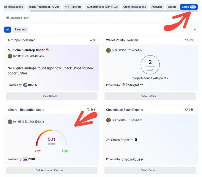Switch to the NFT Transfers tab
The height and width of the screenshot is (177, 202).
click(73, 7)
